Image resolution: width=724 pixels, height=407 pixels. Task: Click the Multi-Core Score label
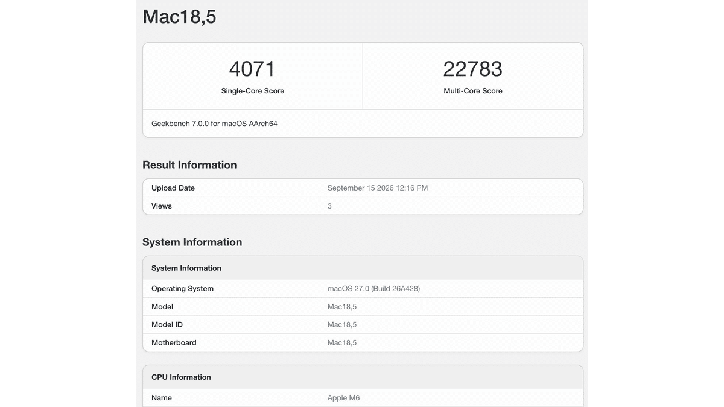click(472, 91)
